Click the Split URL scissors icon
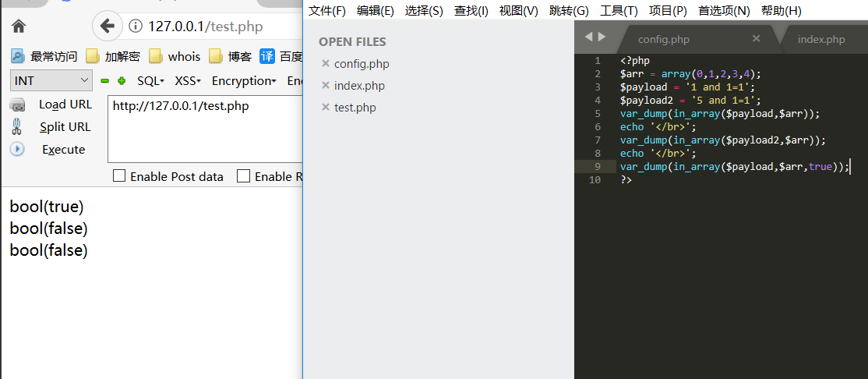The height and width of the screenshot is (379, 868). tap(17, 127)
